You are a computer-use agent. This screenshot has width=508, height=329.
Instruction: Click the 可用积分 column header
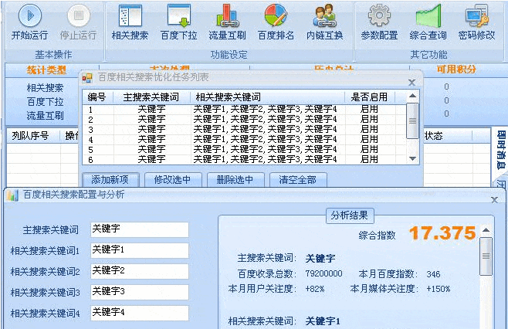pos(456,69)
